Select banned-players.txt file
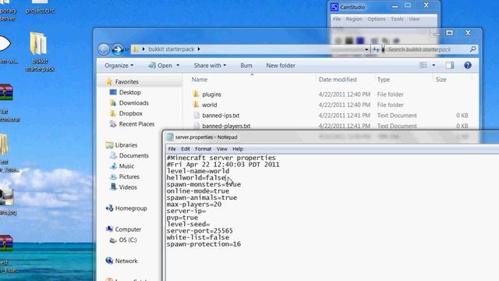The image size is (499, 281). (x=226, y=126)
